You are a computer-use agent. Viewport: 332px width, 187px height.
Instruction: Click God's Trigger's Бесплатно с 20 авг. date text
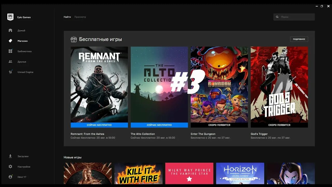tap(271, 138)
